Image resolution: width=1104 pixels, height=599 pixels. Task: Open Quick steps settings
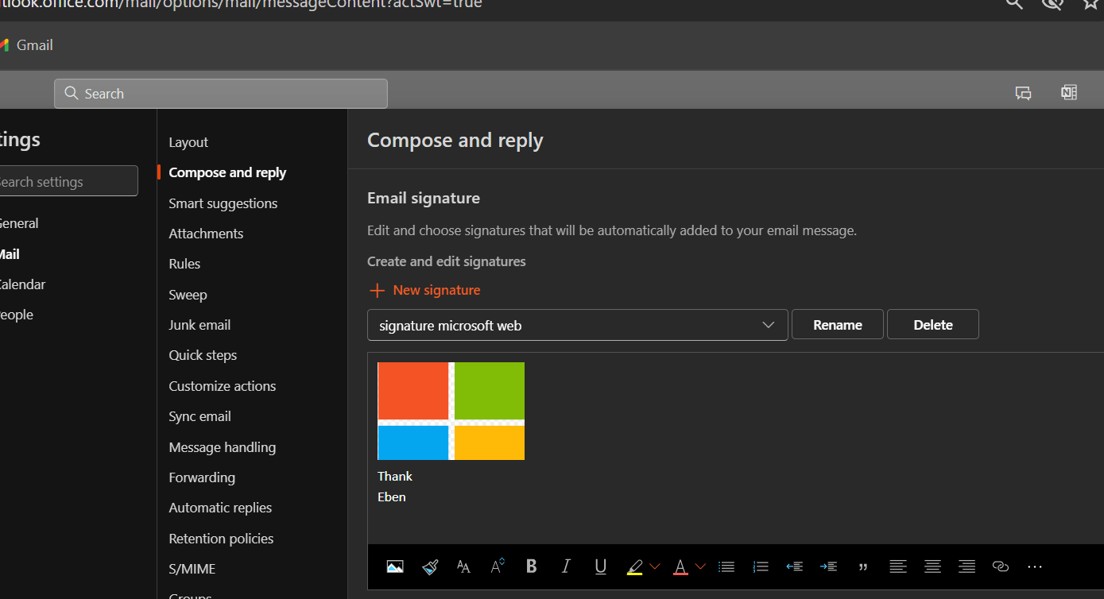[x=203, y=355]
